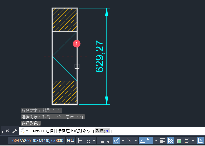Screen dimensions: 205x146
Task: Open 3D object snap dropdown arrow
Action: pos(193,141)
